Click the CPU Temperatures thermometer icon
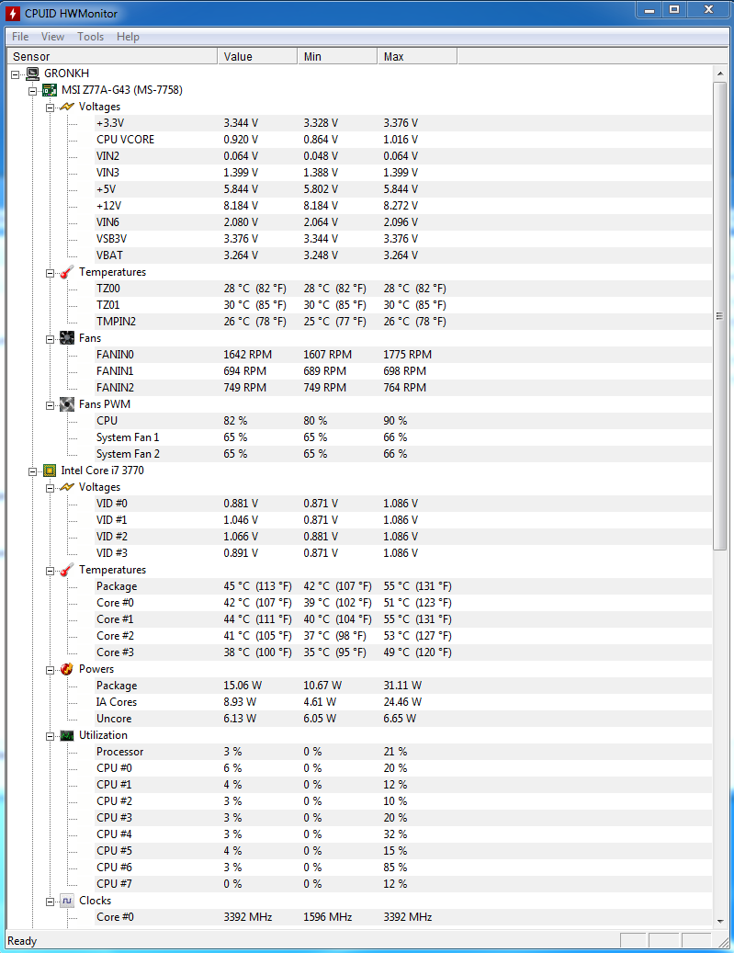 tap(67, 570)
